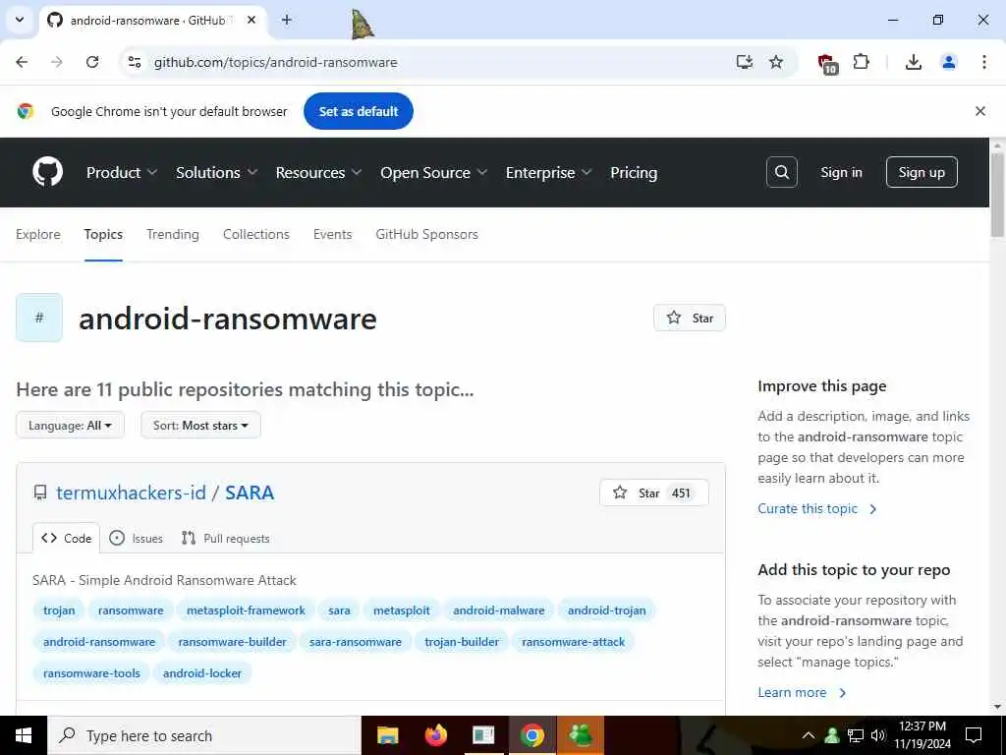1006x755 pixels.
Task: Click the Chrome icon in taskbar
Action: click(x=531, y=735)
